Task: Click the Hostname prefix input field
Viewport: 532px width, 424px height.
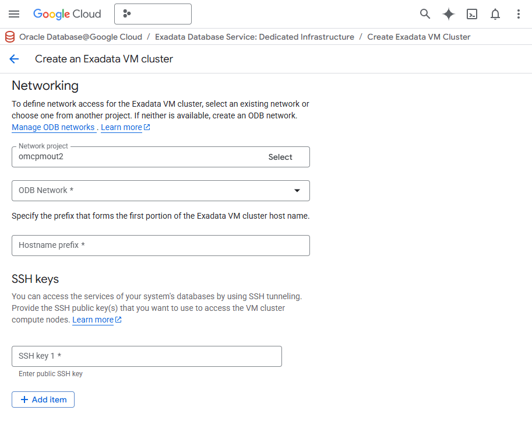Action: pyautogui.click(x=161, y=245)
